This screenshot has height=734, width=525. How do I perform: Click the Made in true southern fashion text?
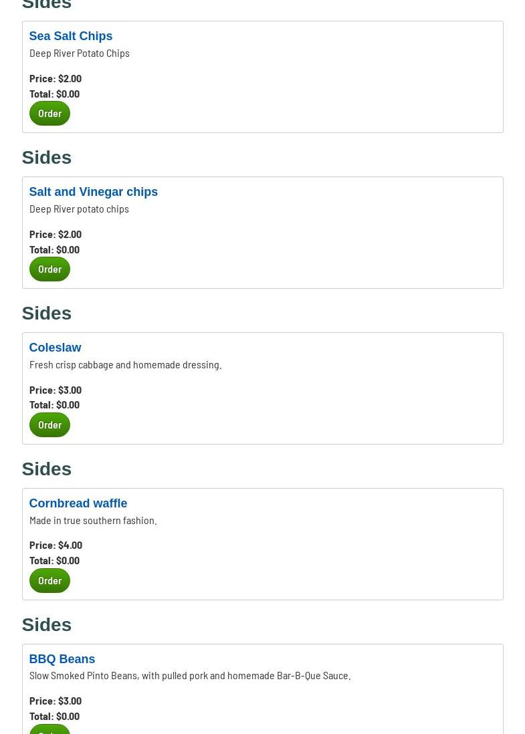click(93, 520)
